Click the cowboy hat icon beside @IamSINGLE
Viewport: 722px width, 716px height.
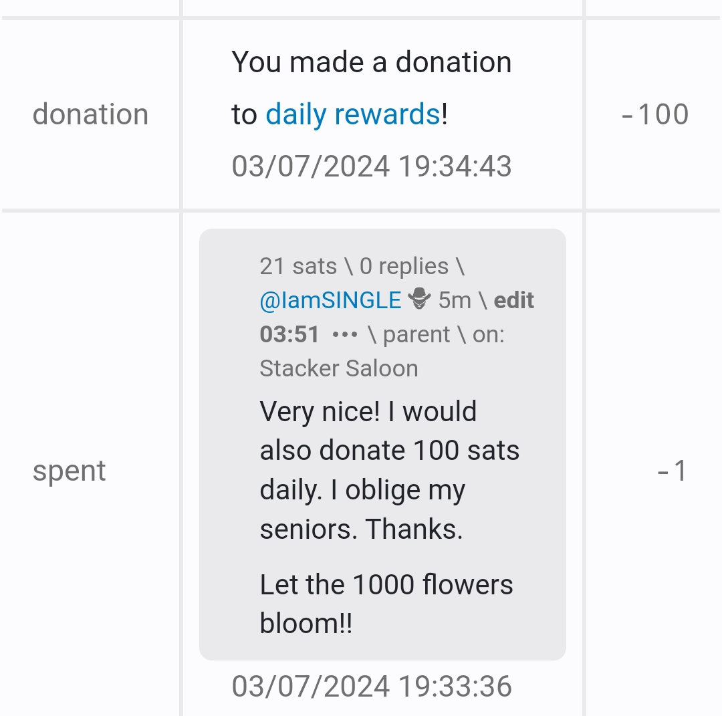point(420,300)
